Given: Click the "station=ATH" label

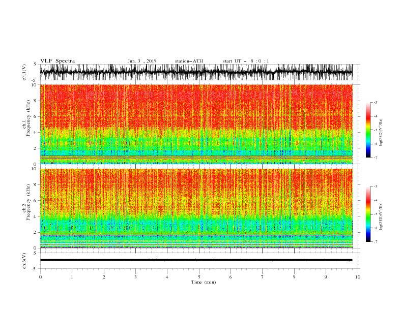Looking at the screenshot, I should pyautogui.click(x=189, y=61).
